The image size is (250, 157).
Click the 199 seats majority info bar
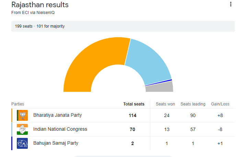(x=123, y=26)
